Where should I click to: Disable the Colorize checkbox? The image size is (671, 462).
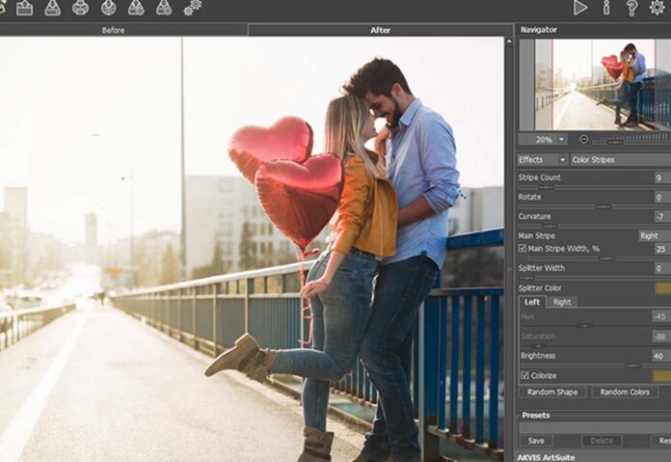click(x=524, y=375)
